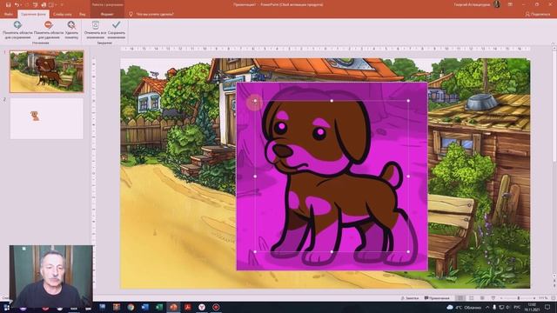The height and width of the screenshot is (313, 557).
Task: Open the Slide Show ribbon tab
Action: click(x=63, y=14)
